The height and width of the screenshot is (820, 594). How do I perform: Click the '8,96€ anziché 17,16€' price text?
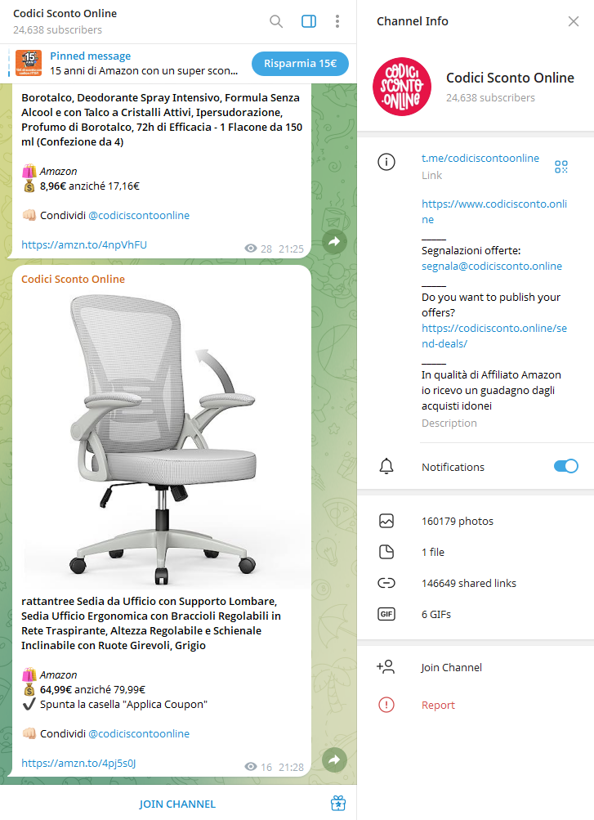click(x=90, y=186)
